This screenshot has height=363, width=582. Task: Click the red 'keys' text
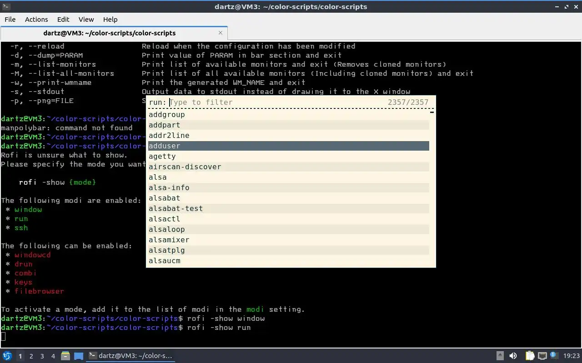tap(23, 282)
